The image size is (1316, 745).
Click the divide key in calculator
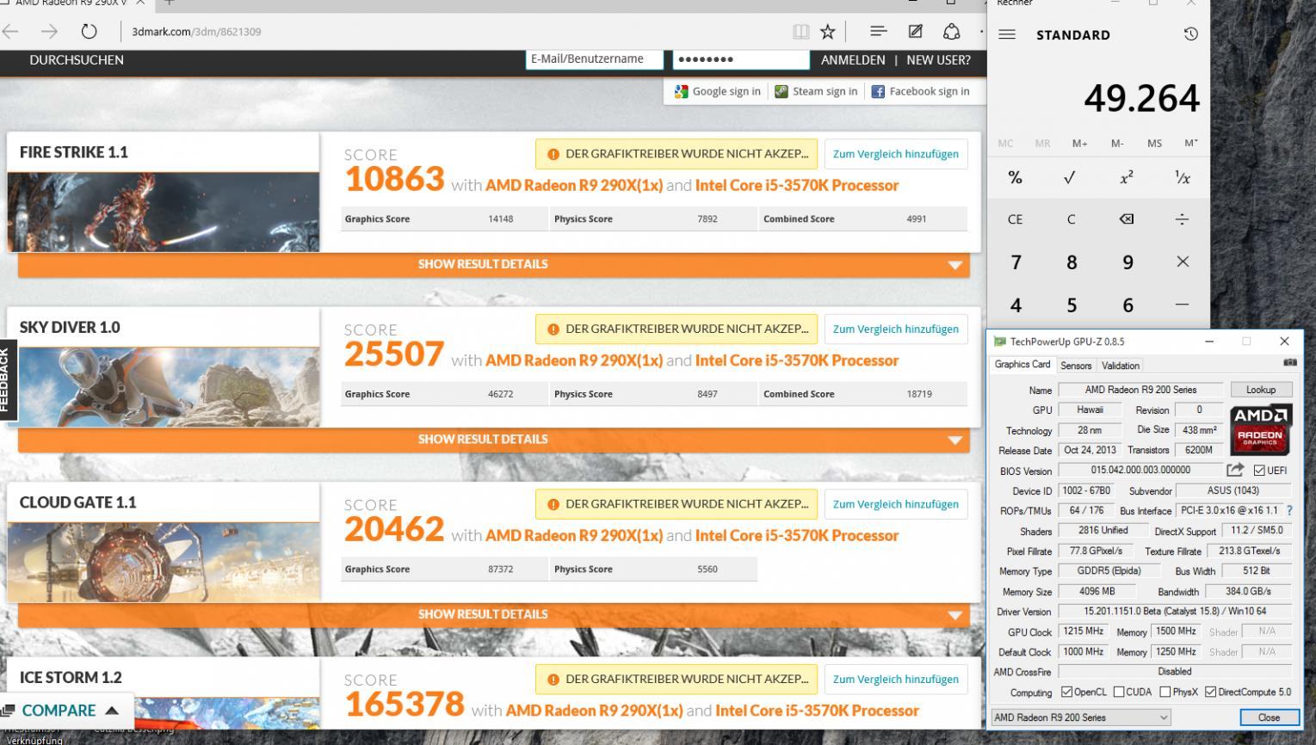point(1182,219)
